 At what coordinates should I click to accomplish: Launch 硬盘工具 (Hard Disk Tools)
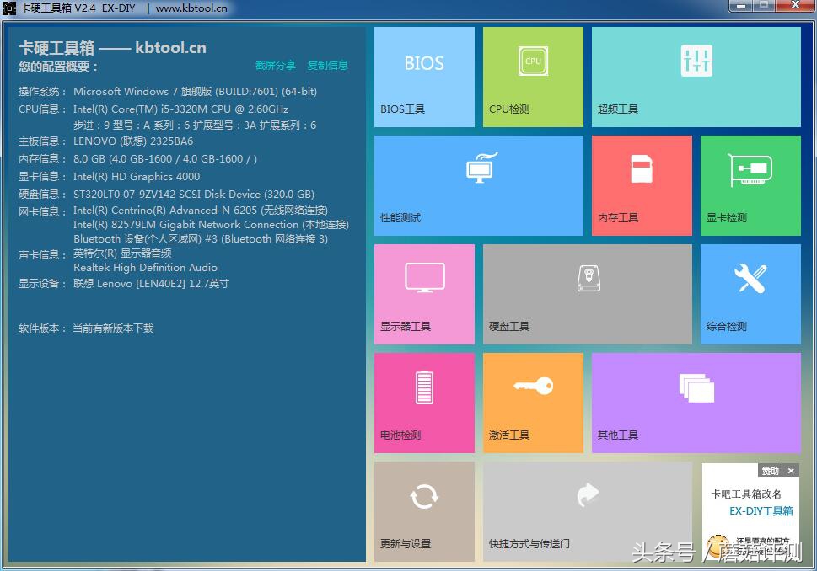(x=587, y=294)
